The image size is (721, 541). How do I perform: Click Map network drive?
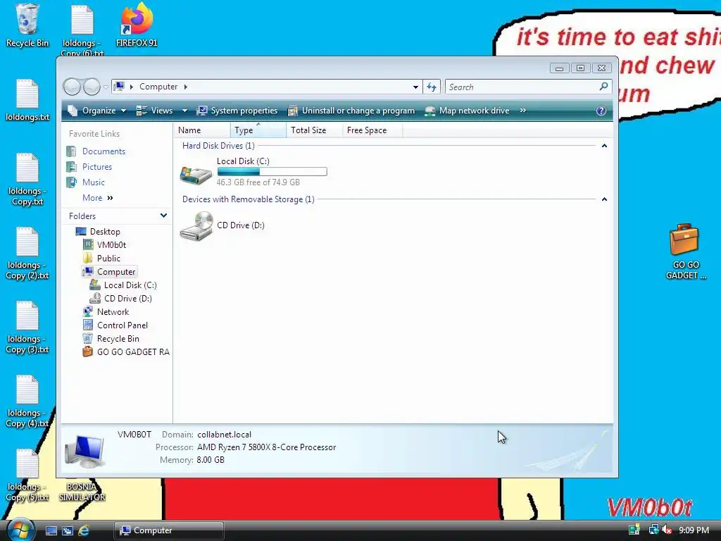click(468, 111)
